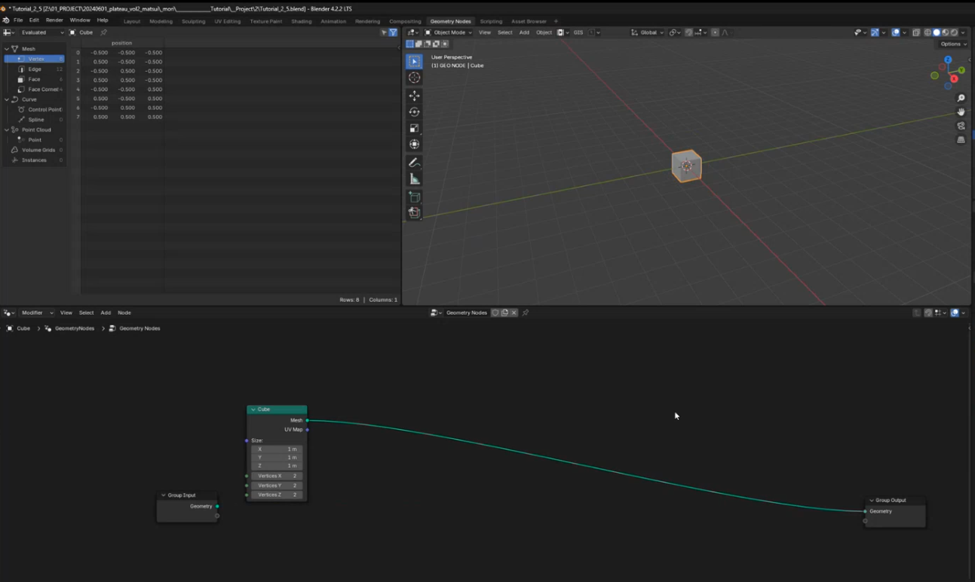Collapse the Cube node with its chevron
The image size is (975, 582).
pyautogui.click(x=253, y=410)
